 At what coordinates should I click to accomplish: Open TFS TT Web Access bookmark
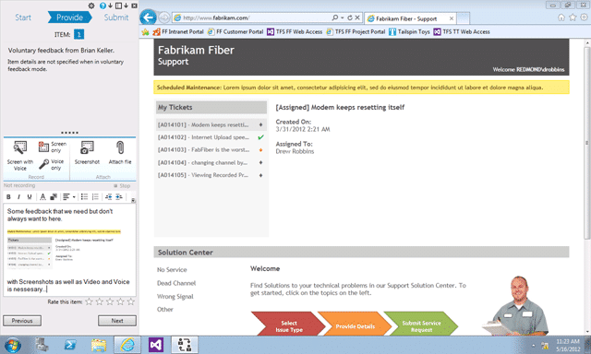click(x=462, y=32)
